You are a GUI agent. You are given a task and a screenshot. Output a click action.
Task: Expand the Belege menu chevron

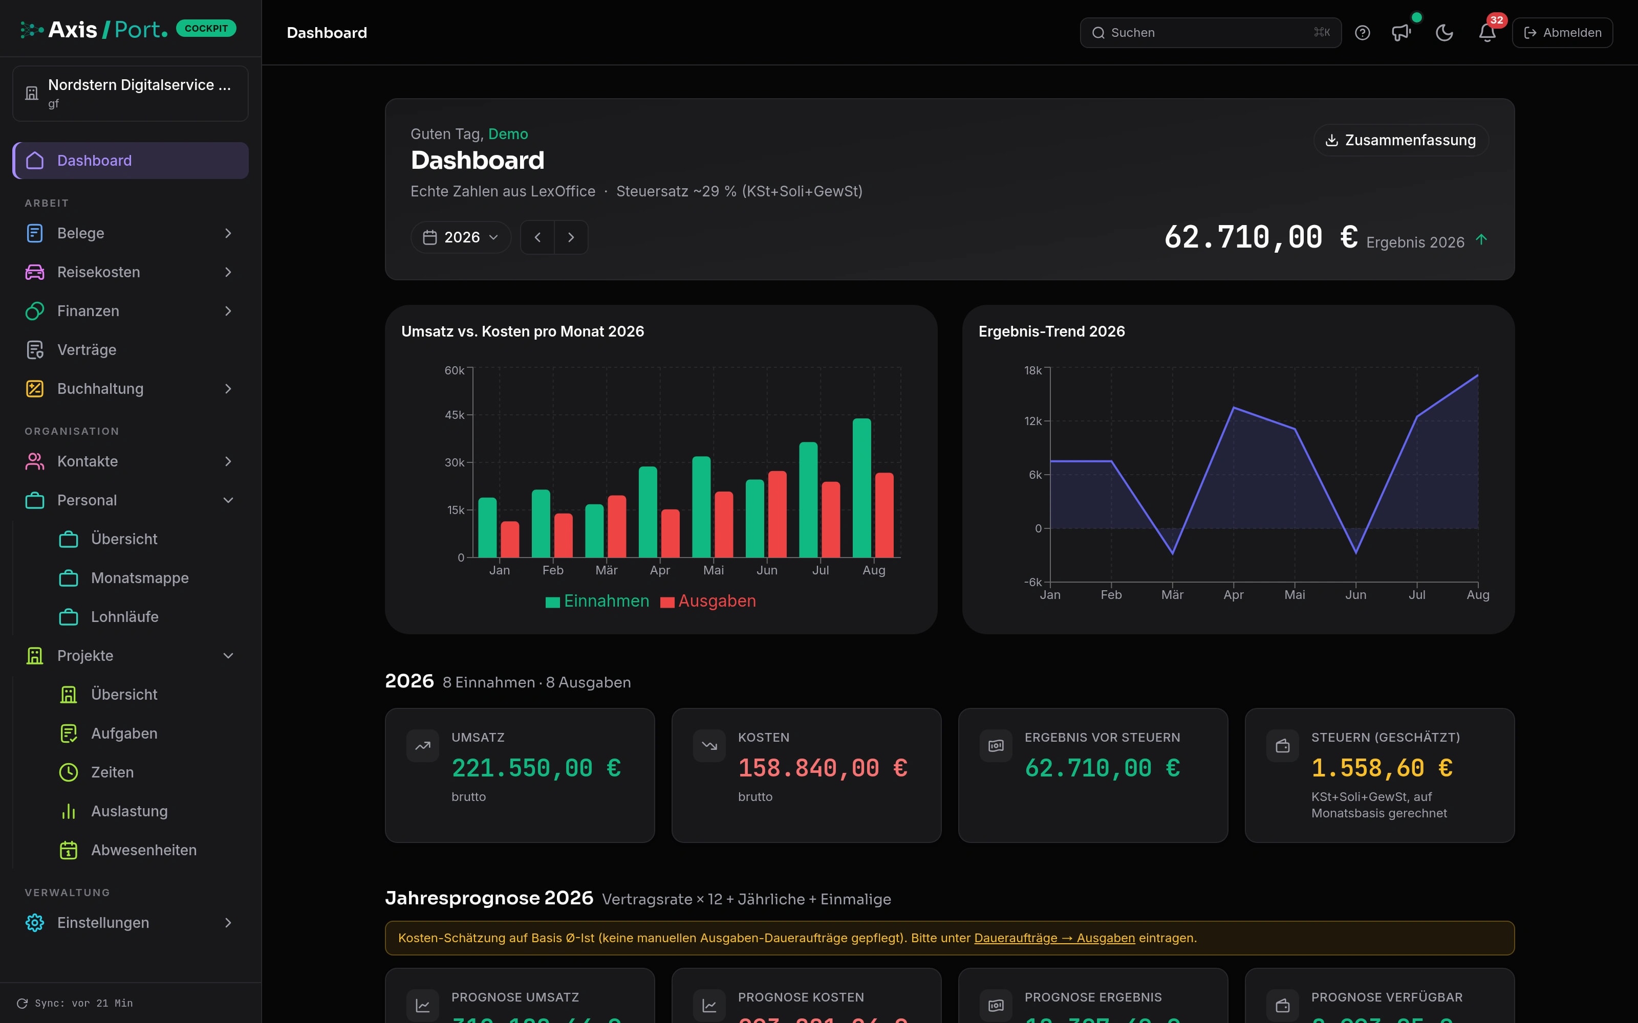pyautogui.click(x=228, y=233)
